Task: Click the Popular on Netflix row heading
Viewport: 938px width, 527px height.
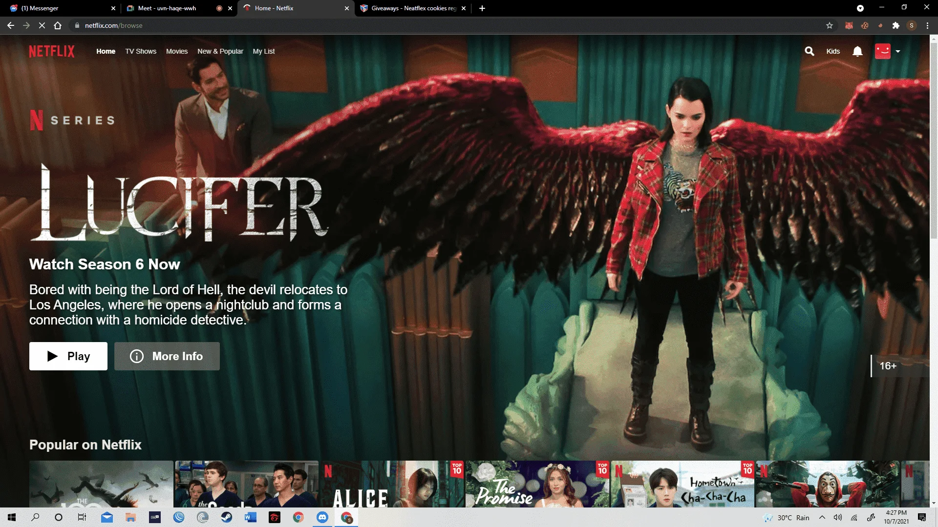Action: coord(85,445)
